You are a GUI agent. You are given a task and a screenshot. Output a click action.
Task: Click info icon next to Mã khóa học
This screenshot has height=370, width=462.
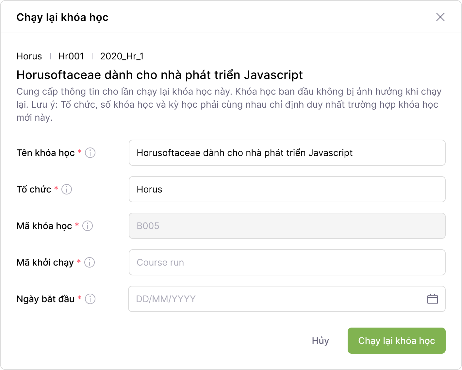(88, 226)
